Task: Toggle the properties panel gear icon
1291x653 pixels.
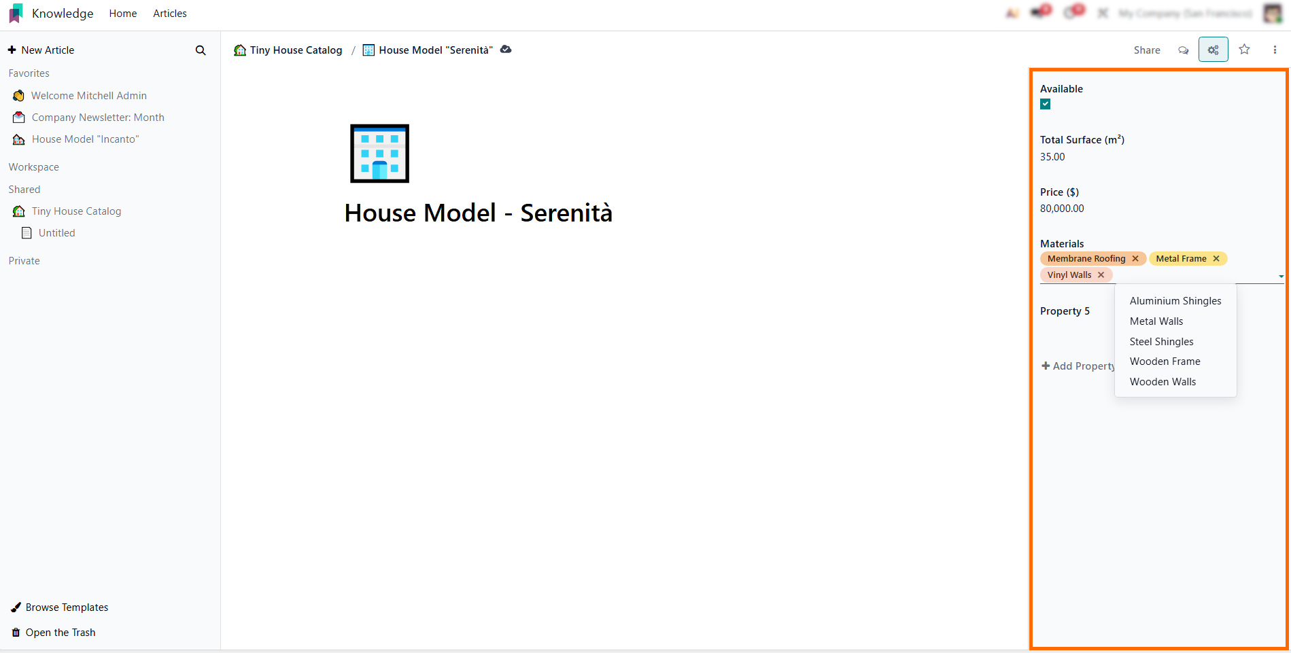Action: pos(1213,50)
